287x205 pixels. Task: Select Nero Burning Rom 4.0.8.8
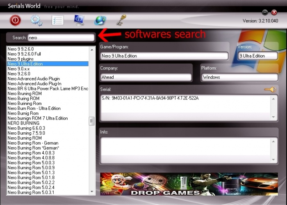tap(48, 158)
